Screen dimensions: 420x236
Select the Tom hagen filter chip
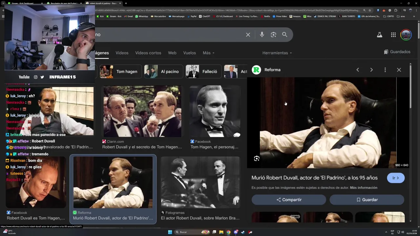[x=121, y=71]
